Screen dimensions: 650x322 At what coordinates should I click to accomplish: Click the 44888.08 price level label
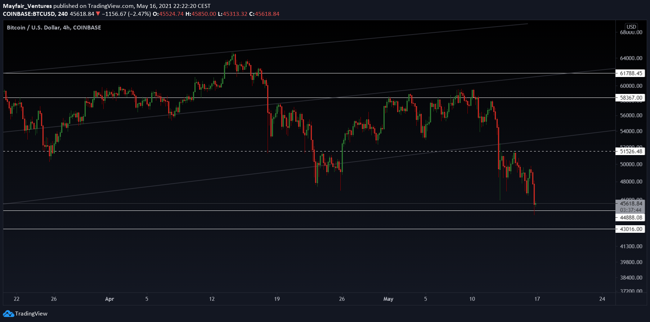click(x=631, y=218)
